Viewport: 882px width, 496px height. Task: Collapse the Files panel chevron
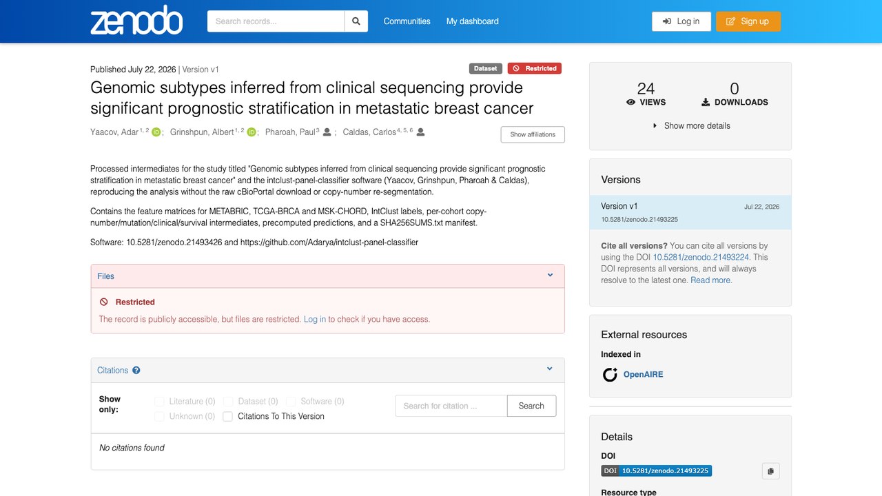(x=551, y=276)
